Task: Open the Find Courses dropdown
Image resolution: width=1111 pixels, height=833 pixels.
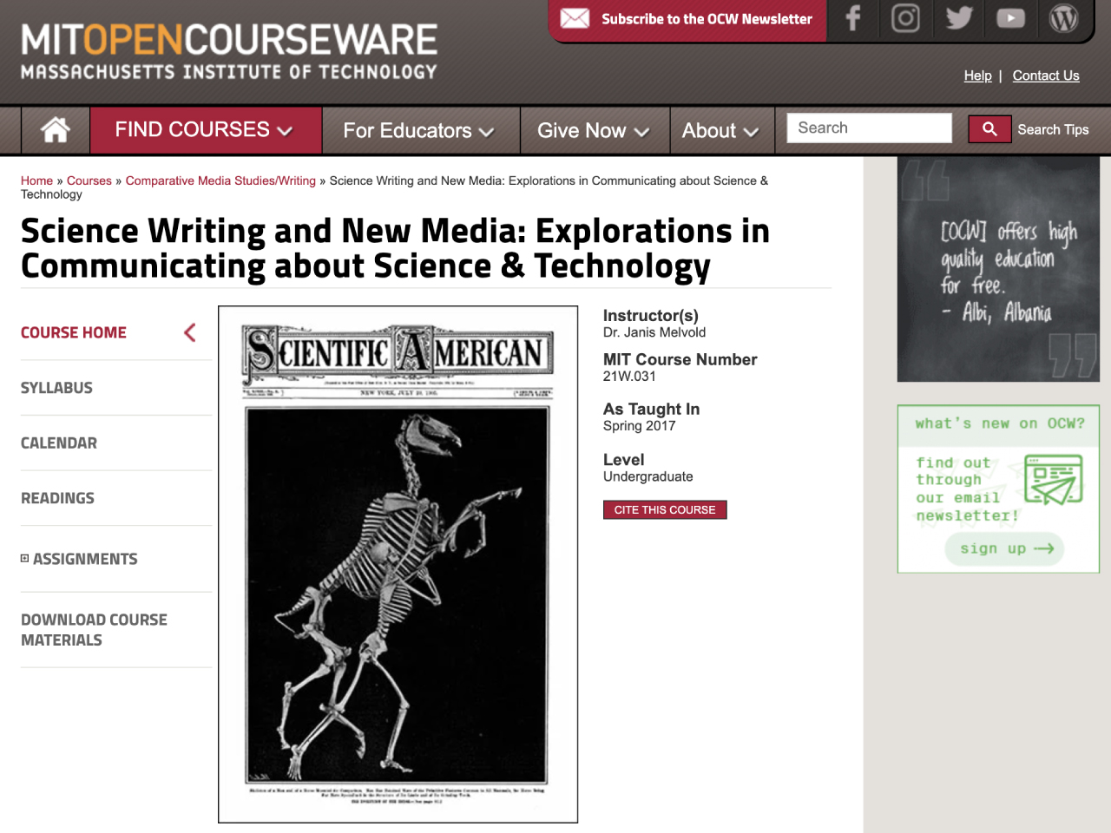Action: pos(206,130)
